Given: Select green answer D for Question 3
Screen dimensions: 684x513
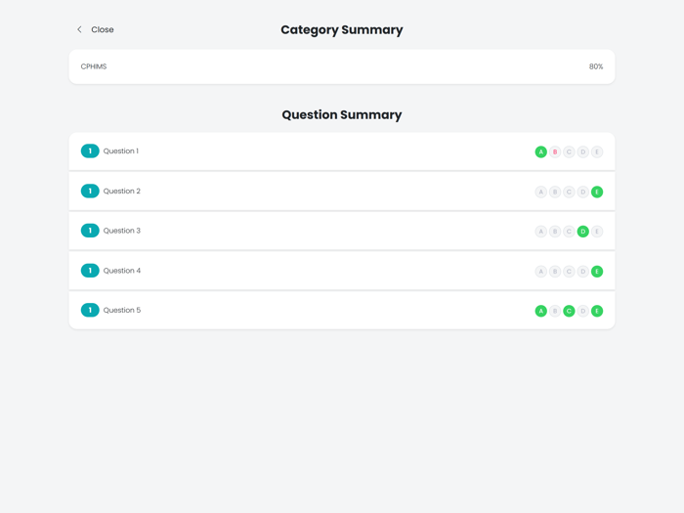Looking at the screenshot, I should [582, 232].
